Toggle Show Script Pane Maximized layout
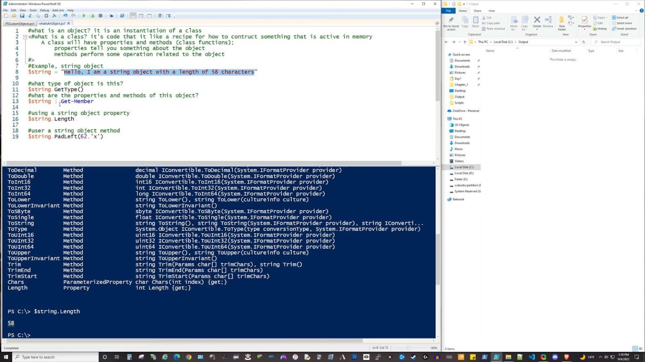This screenshot has width=645, height=362. click(149, 16)
